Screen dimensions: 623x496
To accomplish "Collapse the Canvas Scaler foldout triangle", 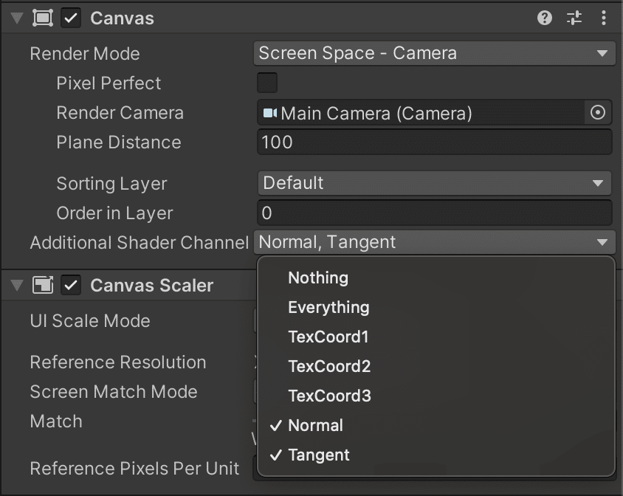I will [17, 285].
